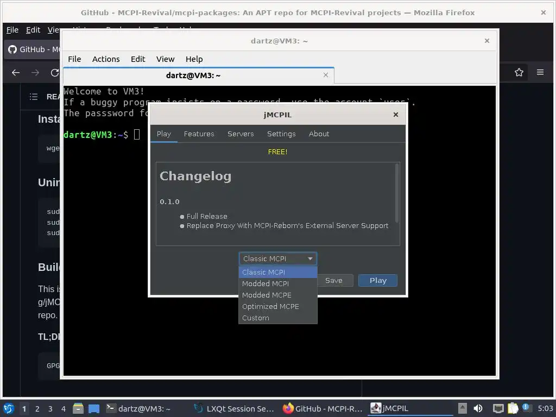Bookmark this page with star icon
The height and width of the screenshot is (417, 556).
pos(519,72)
